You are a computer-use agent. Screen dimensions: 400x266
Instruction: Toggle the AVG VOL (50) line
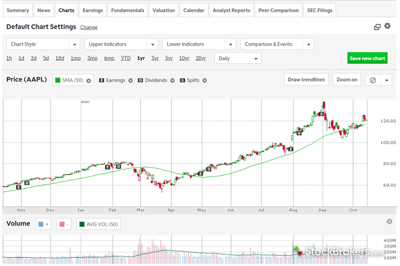[98, 224]
